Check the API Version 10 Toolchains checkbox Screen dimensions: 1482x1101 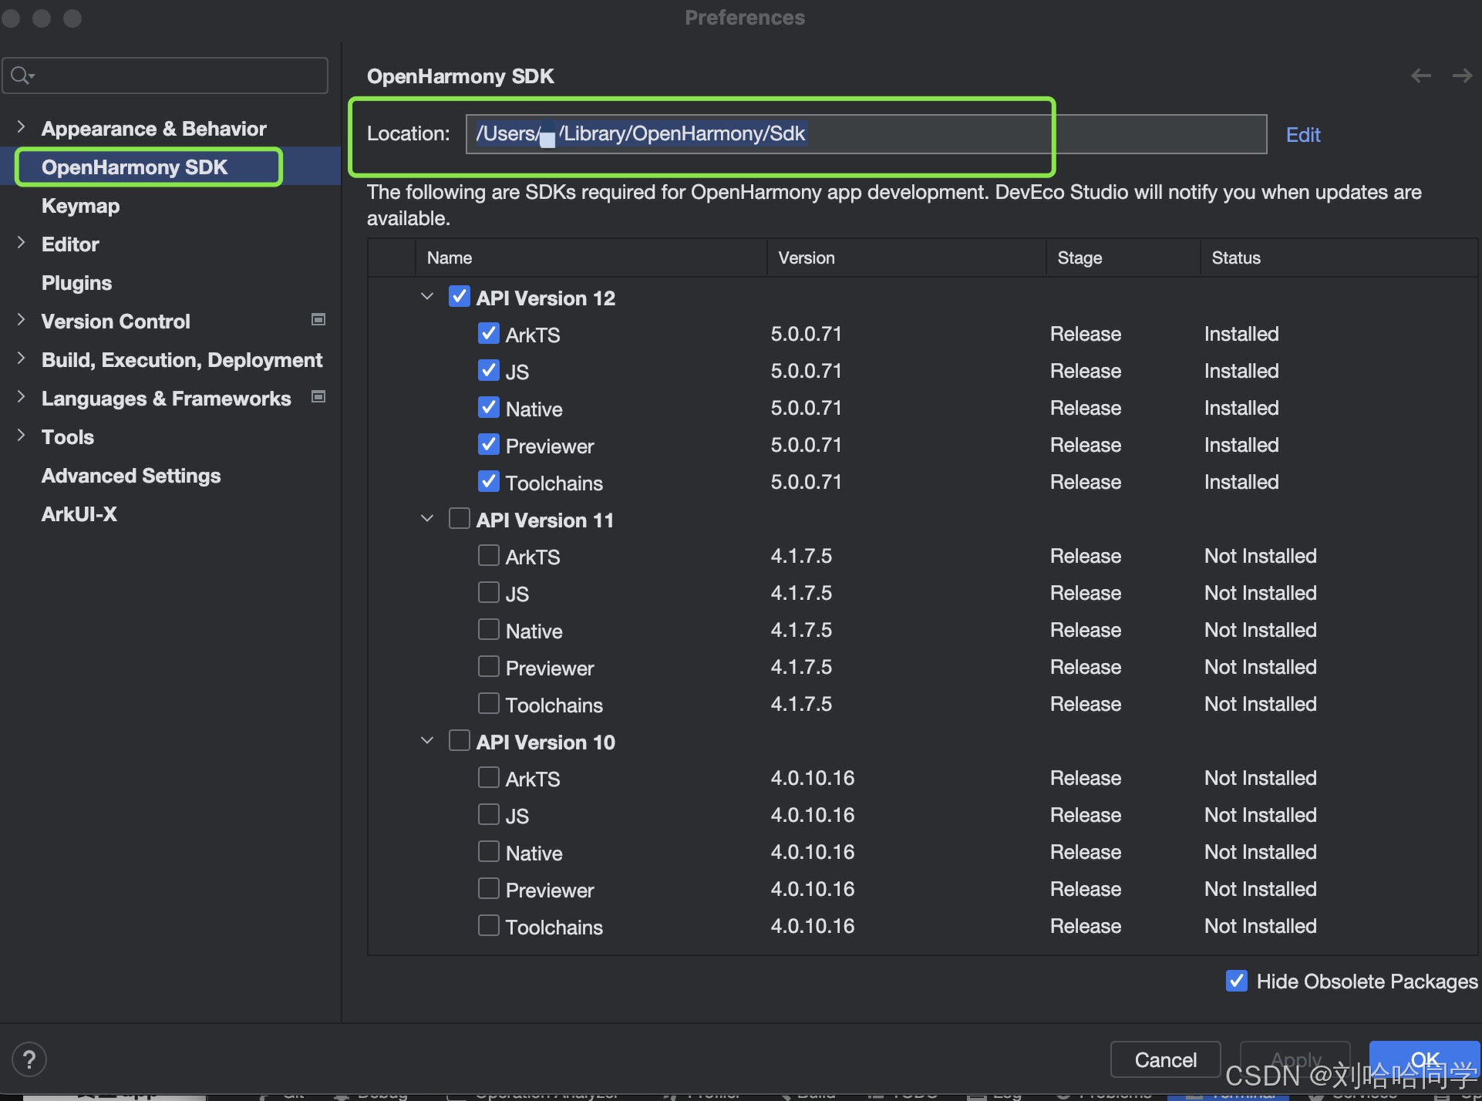coord(489,926)
